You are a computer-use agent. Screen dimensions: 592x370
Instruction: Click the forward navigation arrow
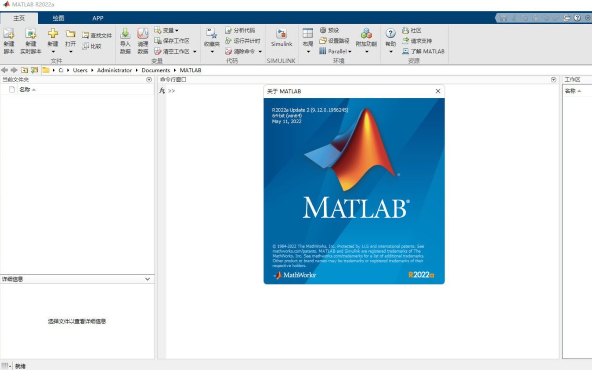click(14, 70)
